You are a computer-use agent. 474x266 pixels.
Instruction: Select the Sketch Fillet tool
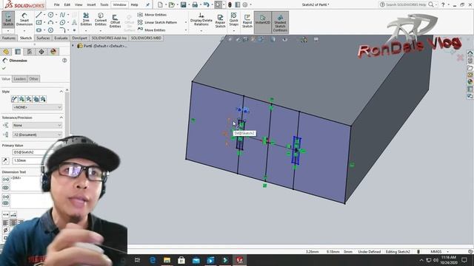click(62, 30)
